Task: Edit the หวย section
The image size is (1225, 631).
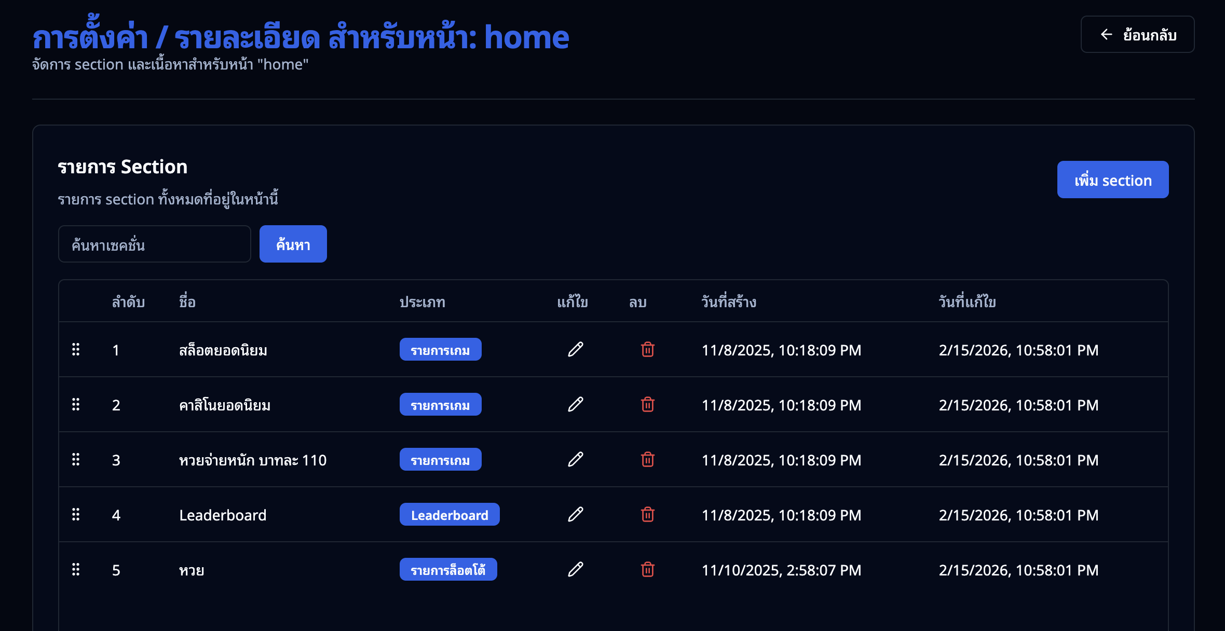Action: (x=575, y=570)
